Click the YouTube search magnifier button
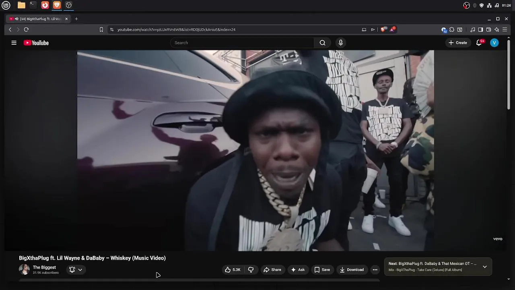 322,43
